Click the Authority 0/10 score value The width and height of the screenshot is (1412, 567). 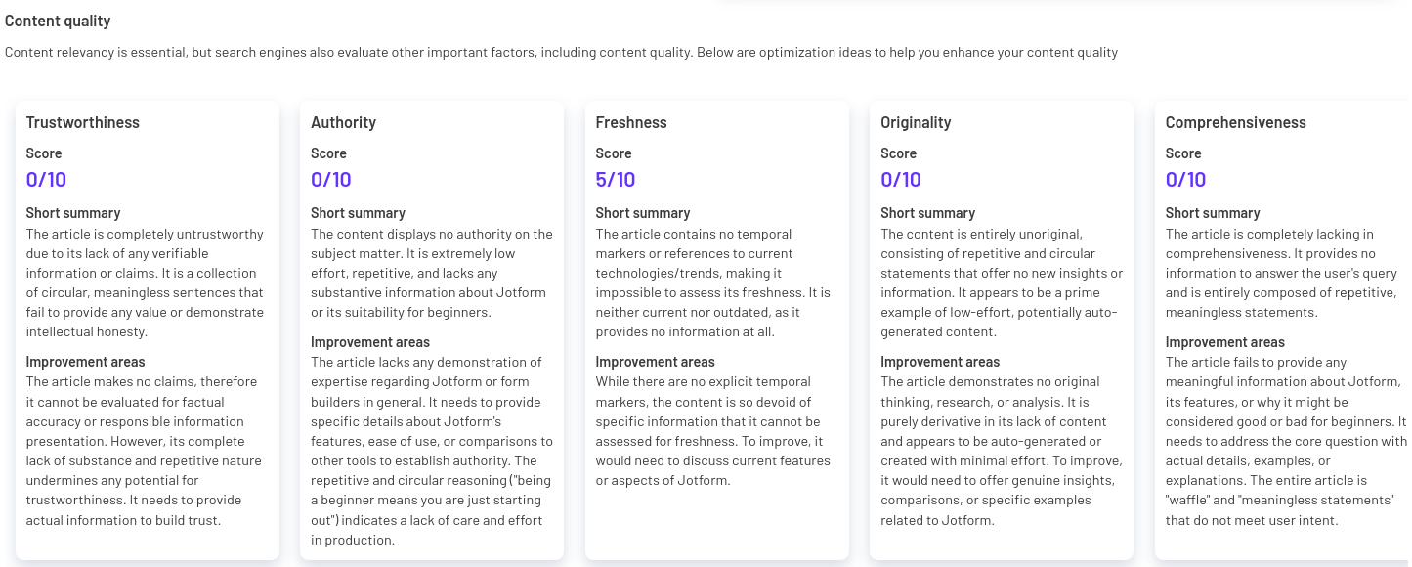pos(330,179)
